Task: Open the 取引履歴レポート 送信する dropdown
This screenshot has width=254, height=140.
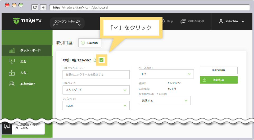Action: pos(165,101)
